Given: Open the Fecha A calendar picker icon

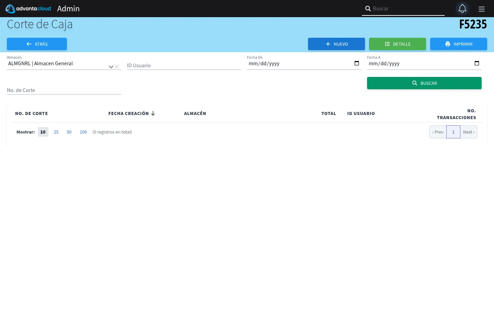Looking at the screenshot, I should (477, 63).
